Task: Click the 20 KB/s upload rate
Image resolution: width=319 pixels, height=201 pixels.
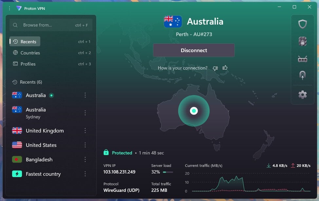Action: [x=304, y=166]
